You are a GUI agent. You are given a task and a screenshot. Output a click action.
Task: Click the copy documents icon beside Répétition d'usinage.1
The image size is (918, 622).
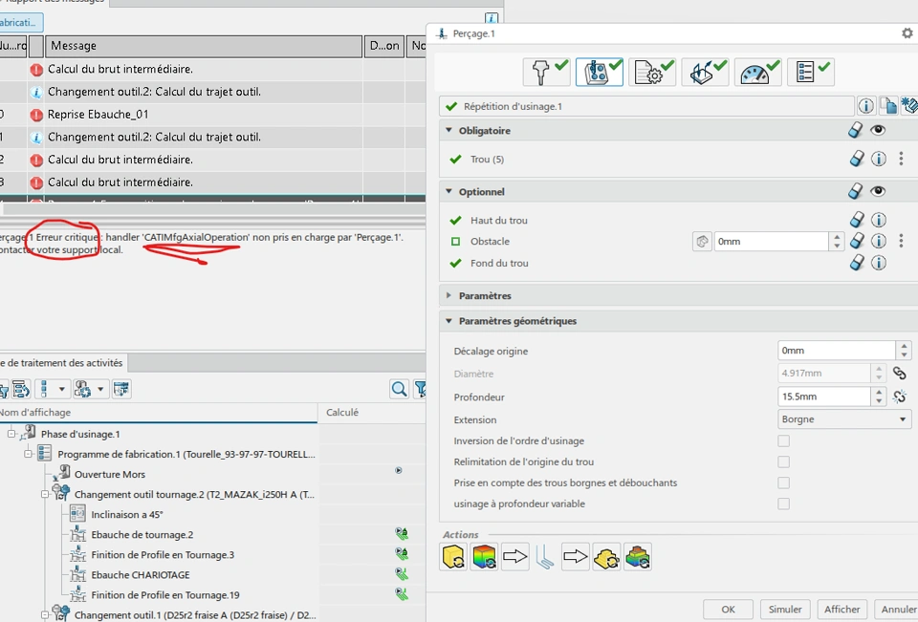[888, 106]
